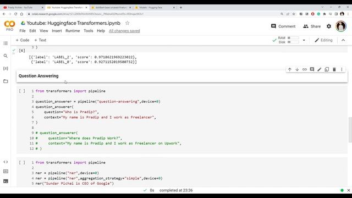Click the Question Answering heading text

[x=38, y=76]
